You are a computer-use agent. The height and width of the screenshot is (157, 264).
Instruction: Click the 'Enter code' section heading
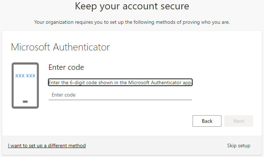tap(66, 67)
